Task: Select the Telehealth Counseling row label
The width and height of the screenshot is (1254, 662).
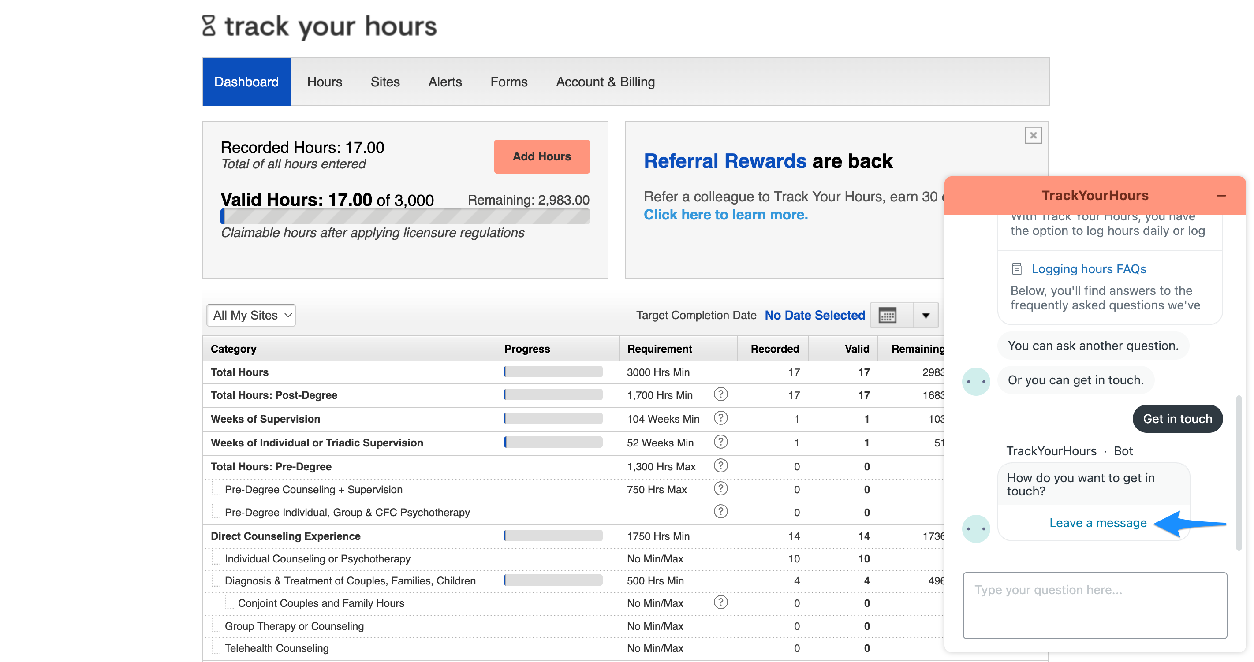Action: (x=276, y=648)
